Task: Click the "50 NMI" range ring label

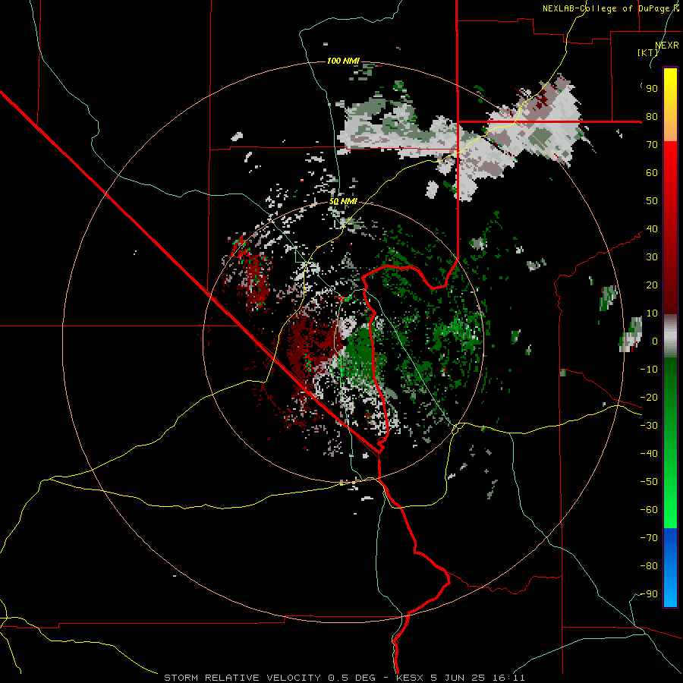Action: pyautogui.click(x=343, y=201)
